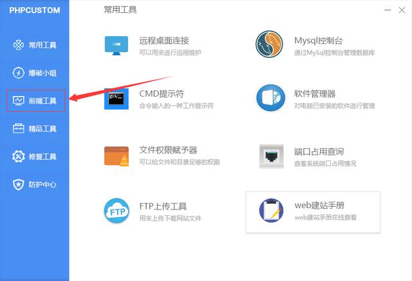Click the FTP上传工具 title text
This screenshot has width=412, height=281.
pyautogui.click(x=163, y=206)
